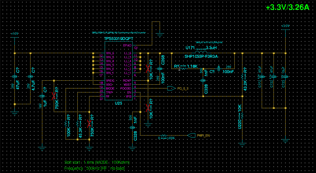The height and width of the screenshot is (173, 316).
Task: Click the EPAD pin label
Action: (127, 45)
